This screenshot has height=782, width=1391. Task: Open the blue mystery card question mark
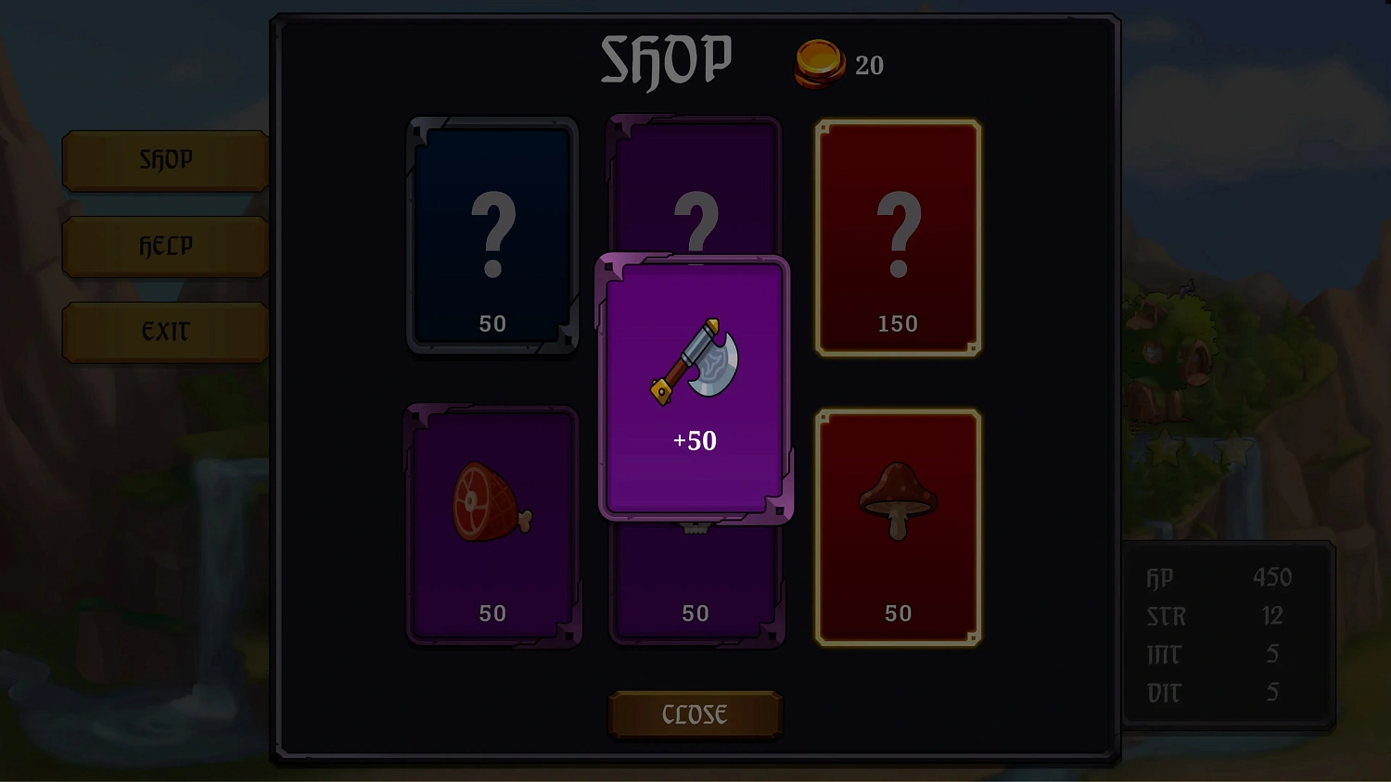[x=493, y=235]
